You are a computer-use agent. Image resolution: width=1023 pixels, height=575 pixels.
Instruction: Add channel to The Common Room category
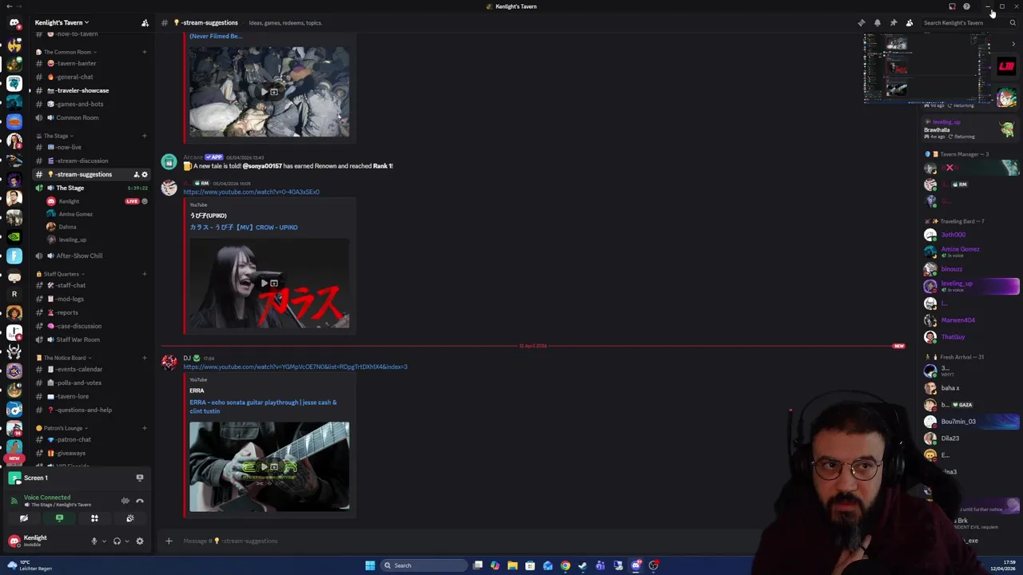pos(145,52)
